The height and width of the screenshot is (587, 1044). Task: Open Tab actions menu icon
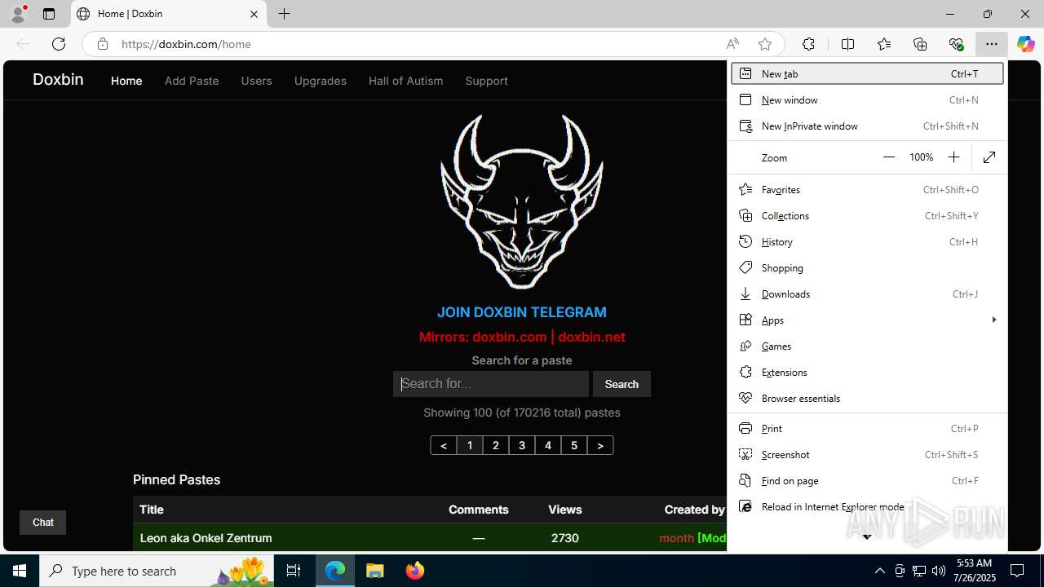49,14
